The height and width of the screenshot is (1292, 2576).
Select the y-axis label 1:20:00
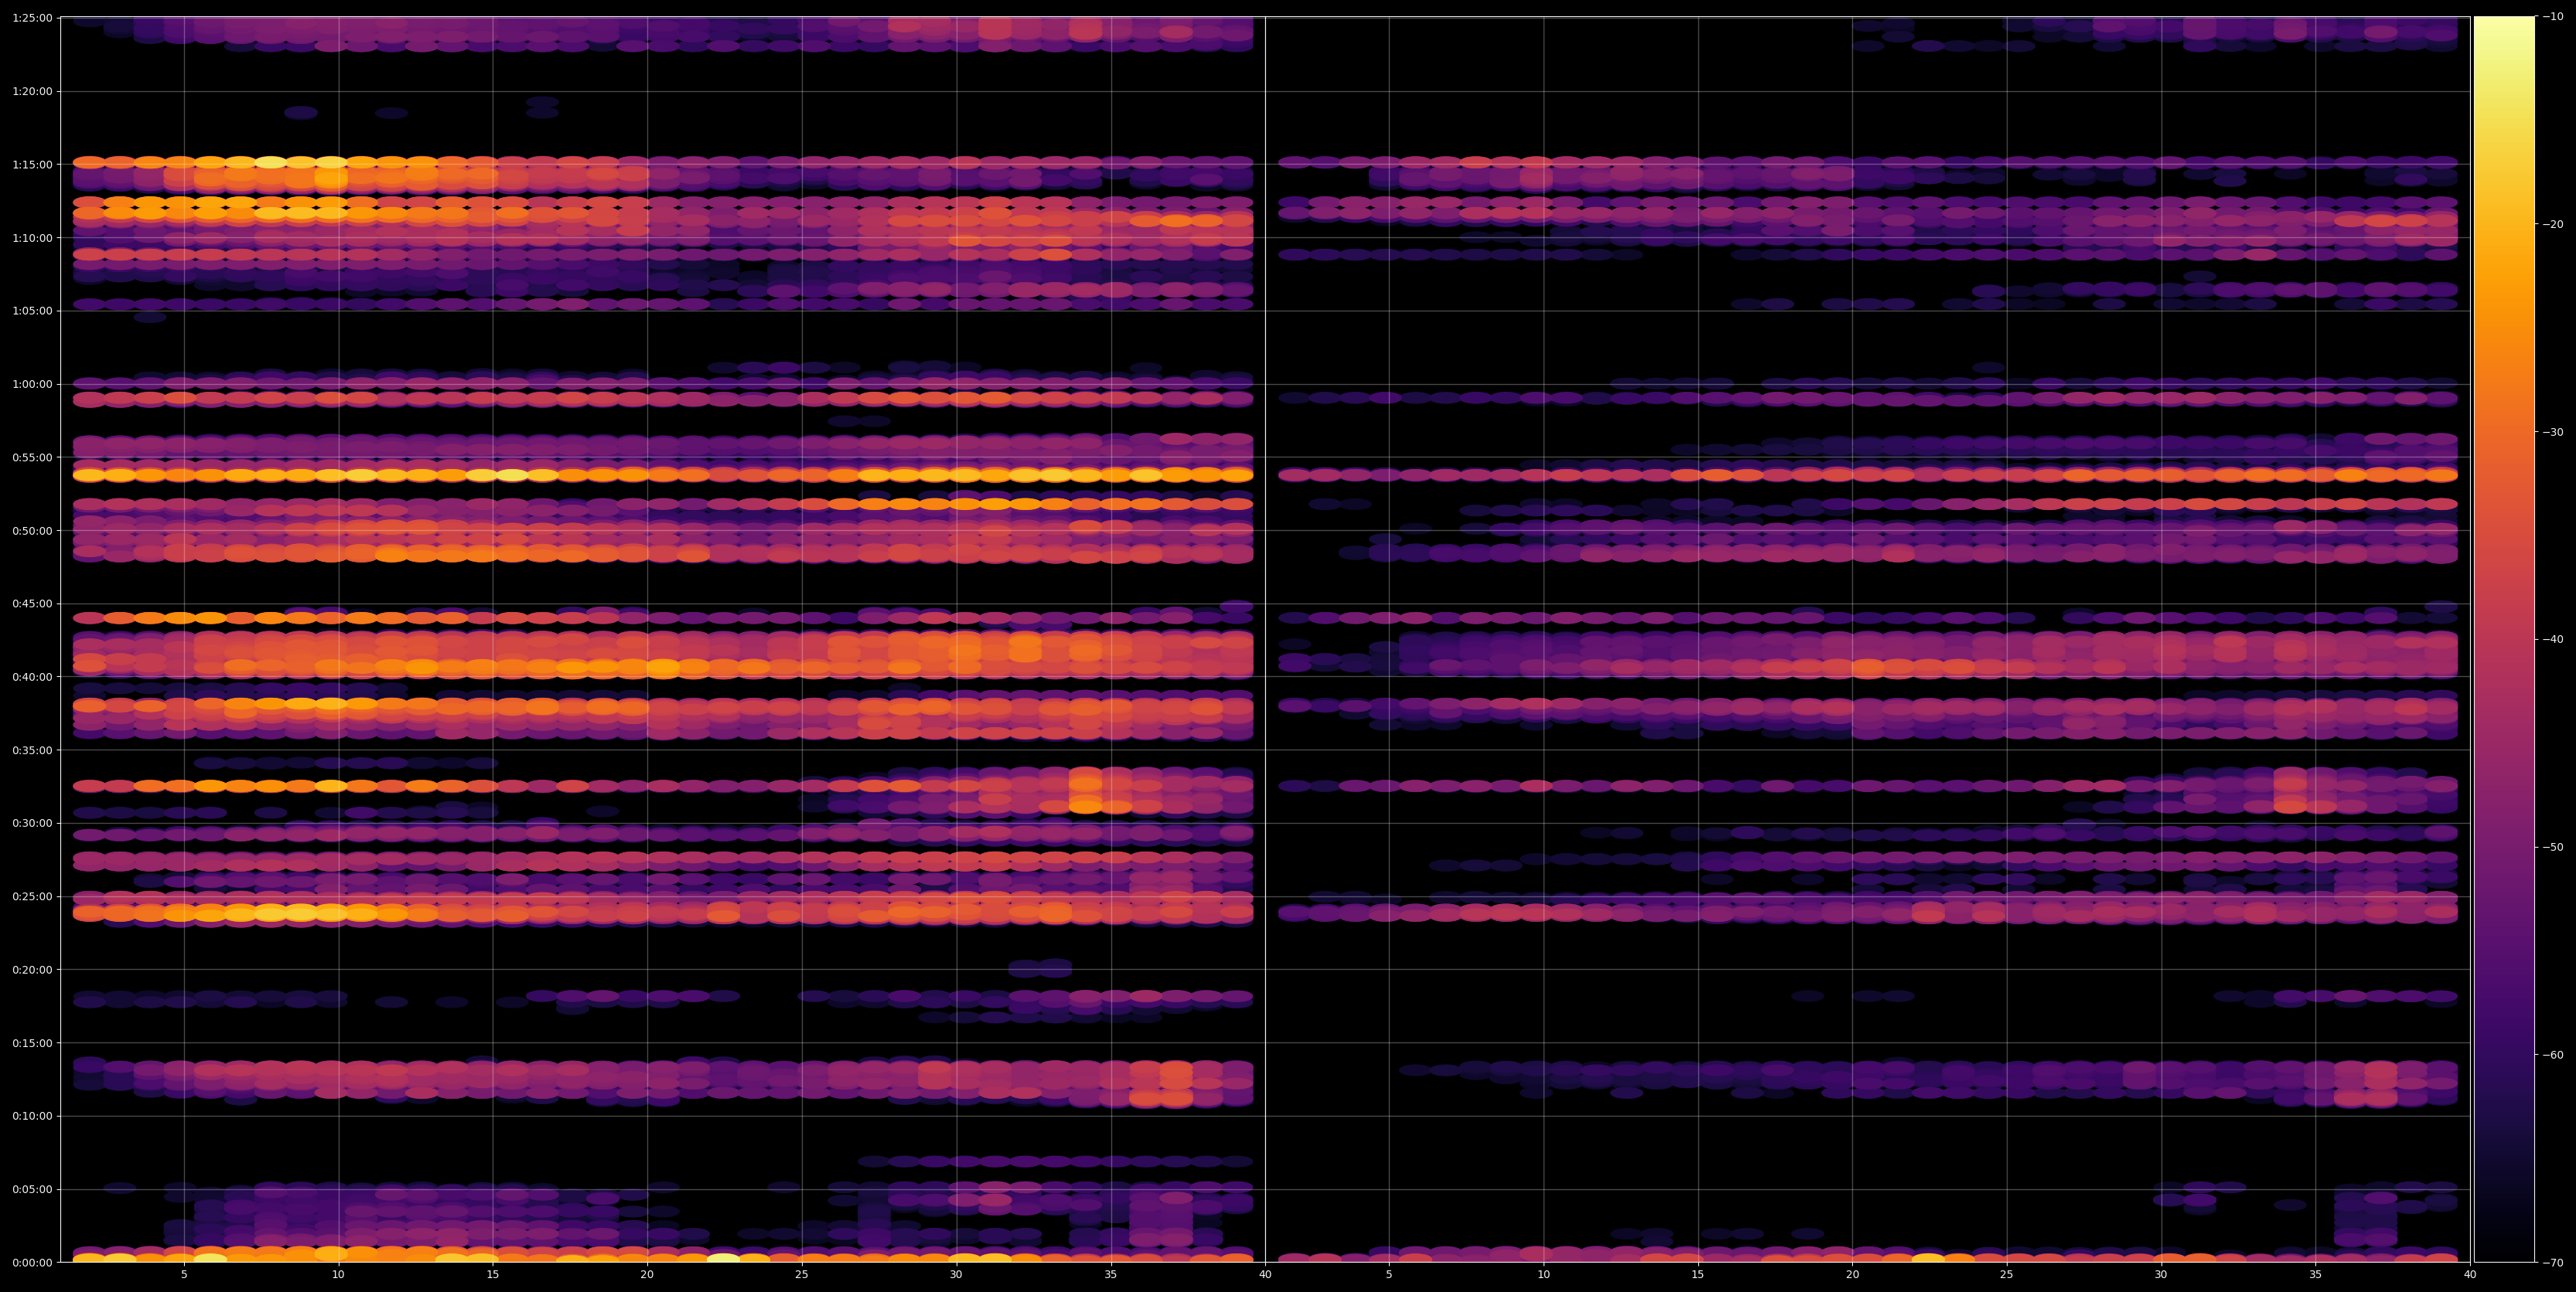coord(32,91)
